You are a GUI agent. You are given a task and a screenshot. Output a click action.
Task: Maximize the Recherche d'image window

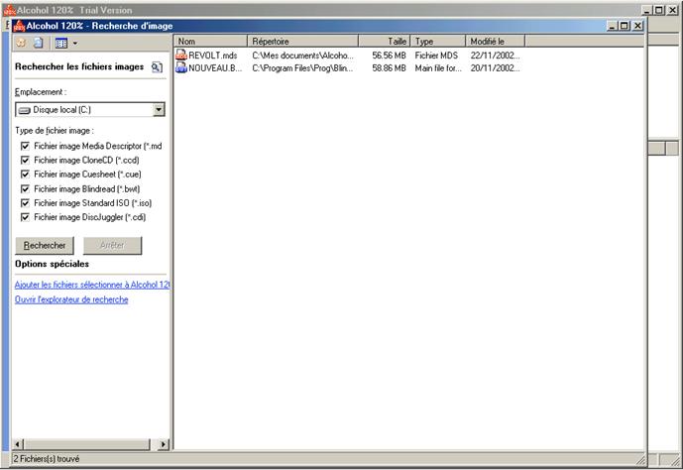coord(625,26)
